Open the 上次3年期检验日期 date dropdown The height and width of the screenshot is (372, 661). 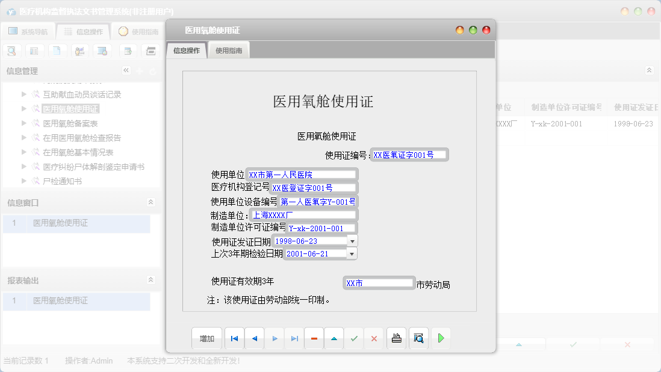pos(352,254)
